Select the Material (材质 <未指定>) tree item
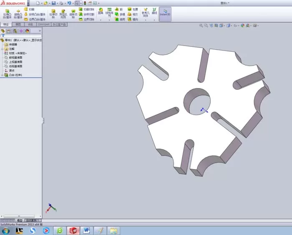The width and height of the screenshot is (292, 235). pyautogui.click(x=16, y=53)
